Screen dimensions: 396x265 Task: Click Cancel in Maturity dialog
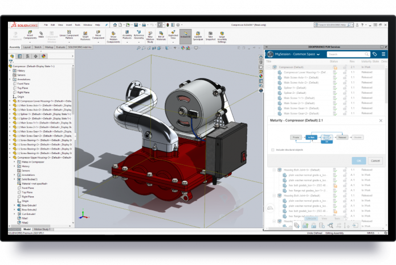point(375,160)
